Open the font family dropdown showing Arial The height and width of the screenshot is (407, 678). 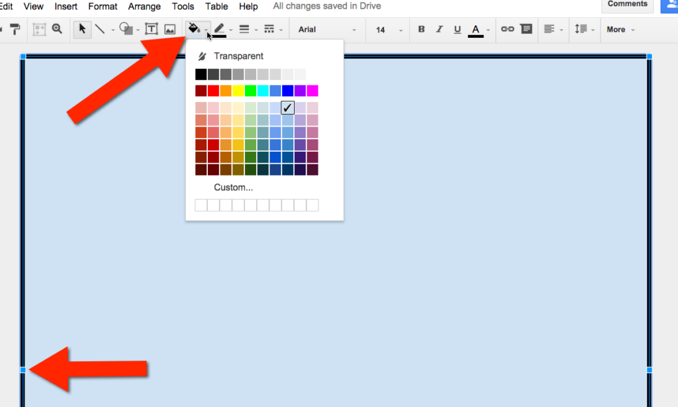click(x=324, y=29)
